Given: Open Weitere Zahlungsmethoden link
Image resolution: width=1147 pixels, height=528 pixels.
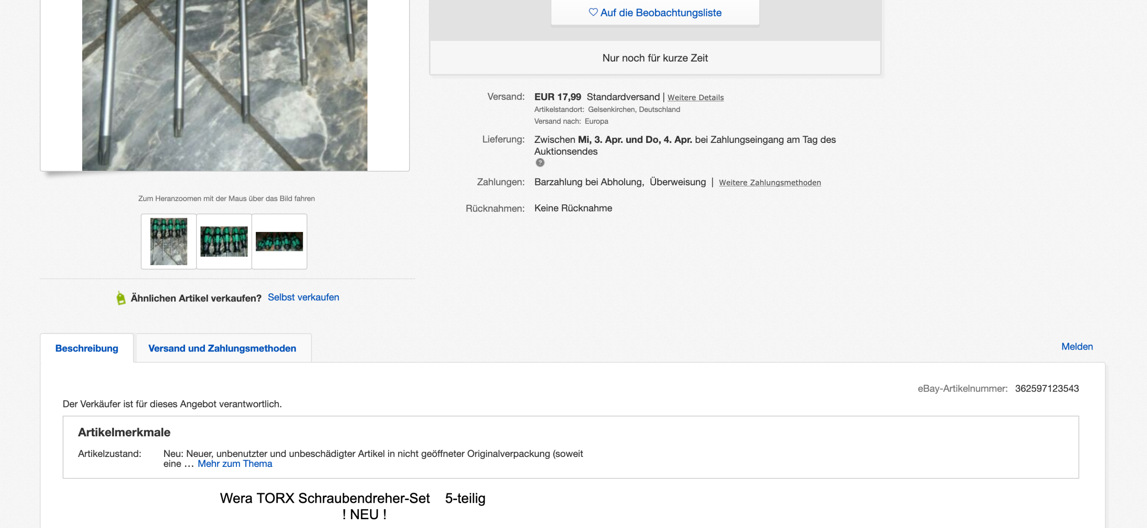Looking at the screenshot, I should coord(769,182).
